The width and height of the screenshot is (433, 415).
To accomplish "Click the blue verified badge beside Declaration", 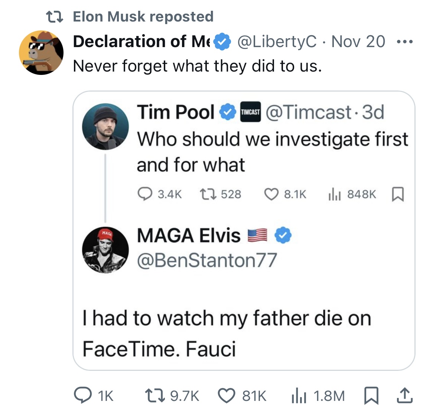I will click(222, 42).
